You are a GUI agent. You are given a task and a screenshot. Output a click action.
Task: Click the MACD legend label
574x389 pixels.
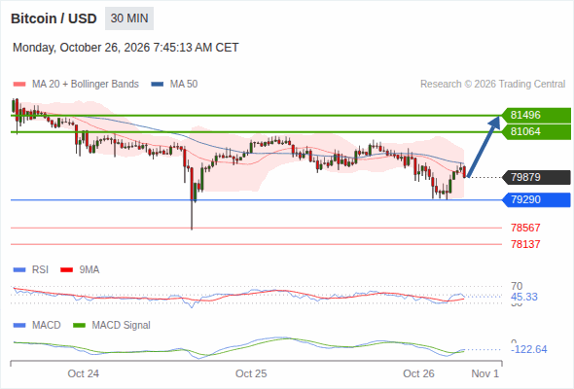click(46, 326)
